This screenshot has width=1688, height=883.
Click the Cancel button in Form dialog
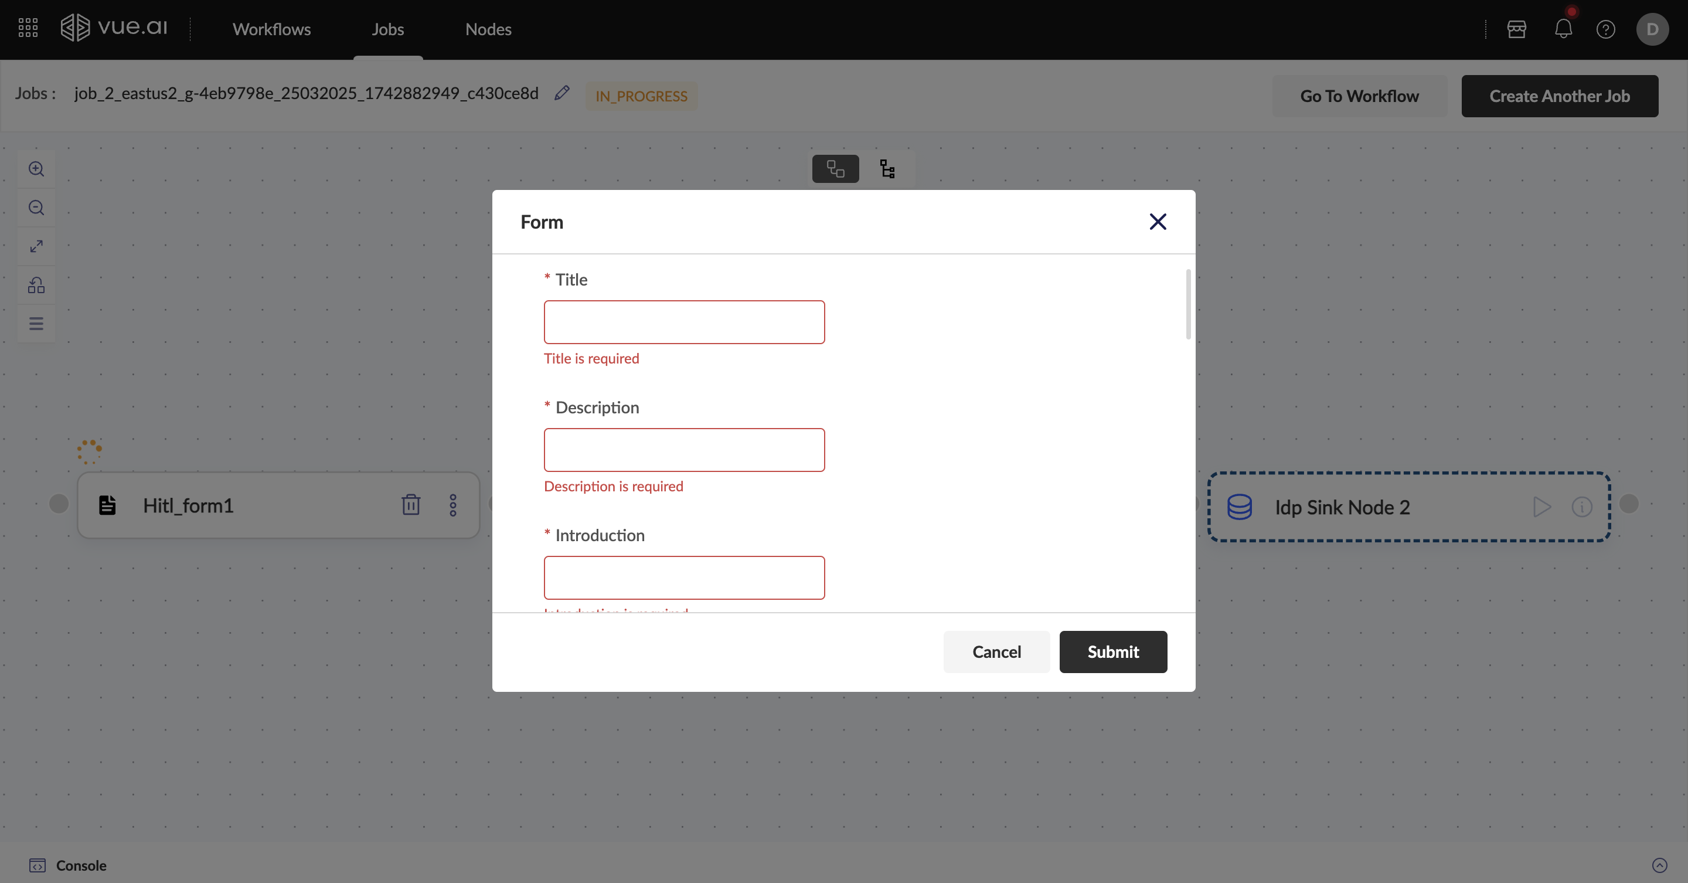[996, 651]
